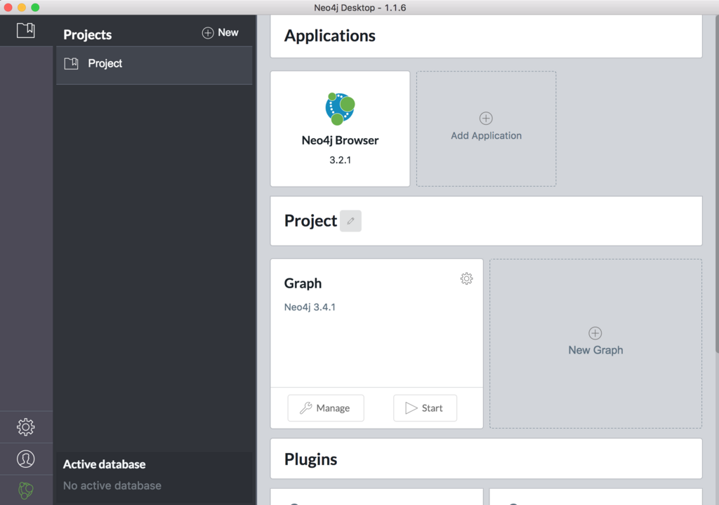
Task: Click the 'Neo4j 3.4.1' version text
Action: click(310, 307)
